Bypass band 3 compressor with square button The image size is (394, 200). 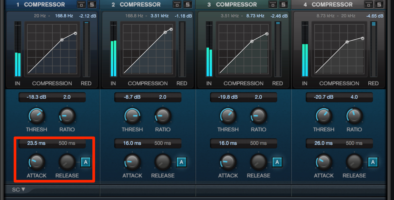tap(273, 4)
